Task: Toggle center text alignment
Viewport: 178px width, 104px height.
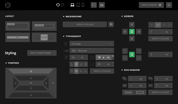Action: tap(76, 64)
